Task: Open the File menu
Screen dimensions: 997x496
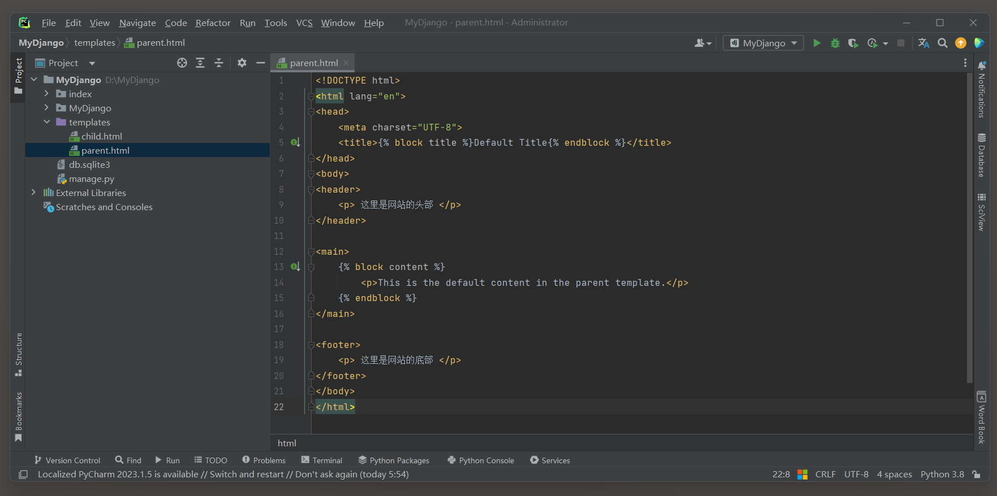Action: (x=49, y=23)
